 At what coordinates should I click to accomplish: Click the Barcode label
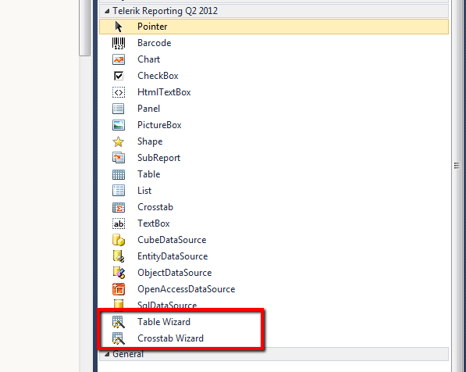pyautogui.click(x=155, y=43)
